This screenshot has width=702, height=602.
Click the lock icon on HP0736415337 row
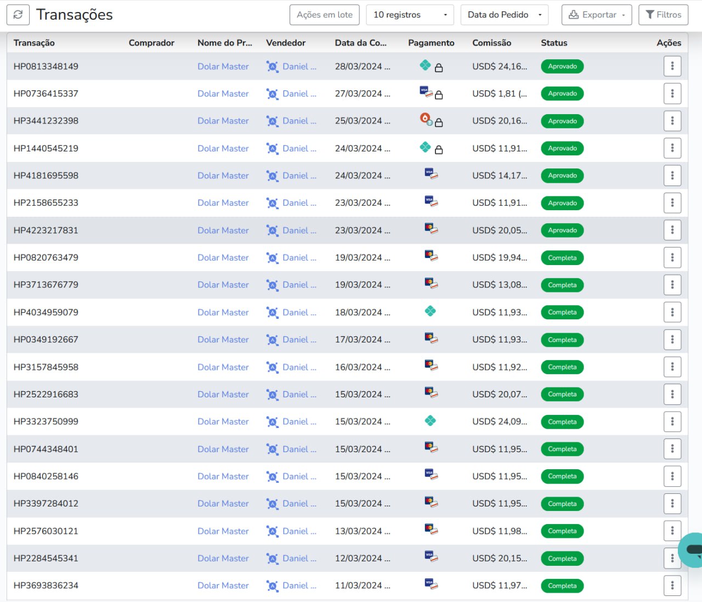tap(439, 95)
